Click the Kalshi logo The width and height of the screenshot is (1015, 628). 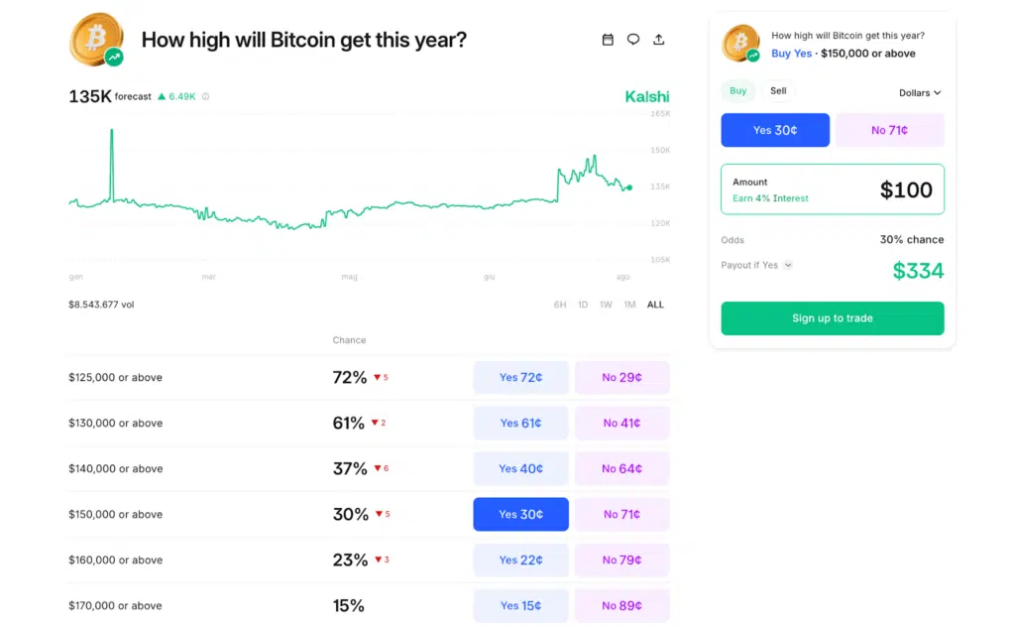click(x=646, y=96)
